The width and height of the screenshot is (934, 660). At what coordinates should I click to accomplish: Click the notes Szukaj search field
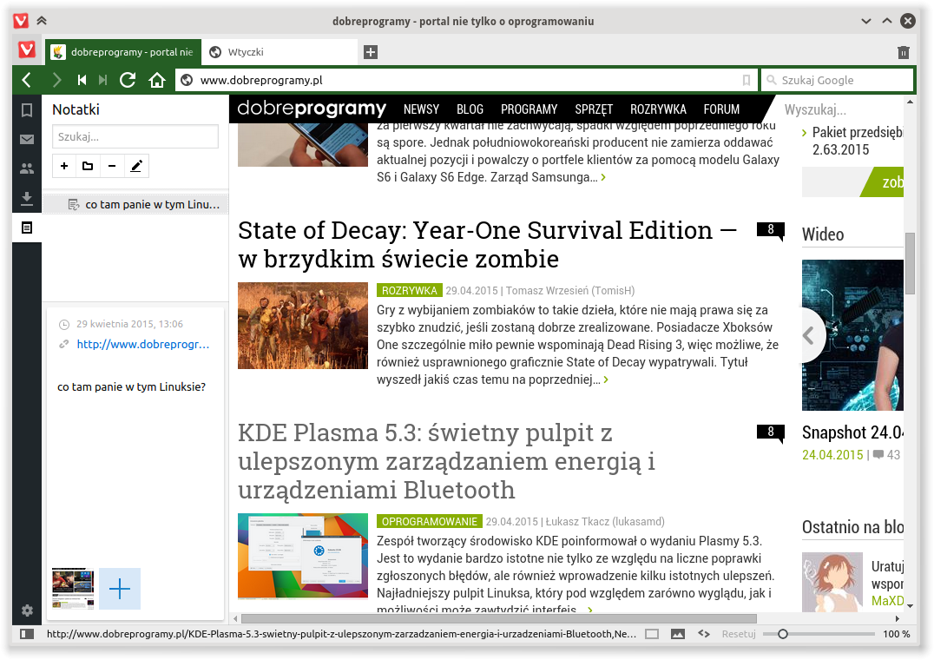[135, 136]
